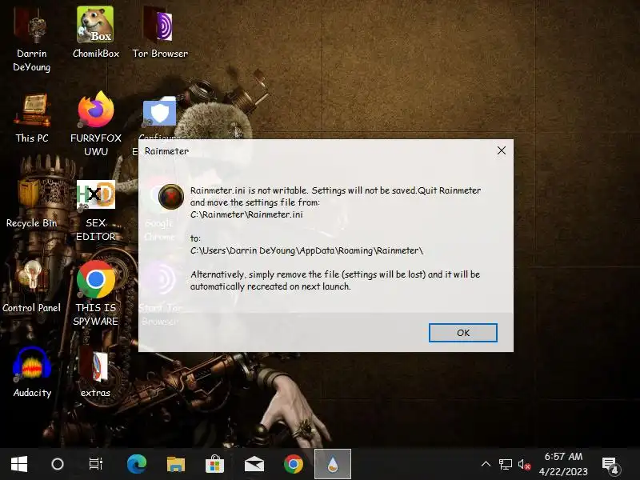Select Rainmeter taskbar button
The image size is (640, 480).
pos(333,464)
